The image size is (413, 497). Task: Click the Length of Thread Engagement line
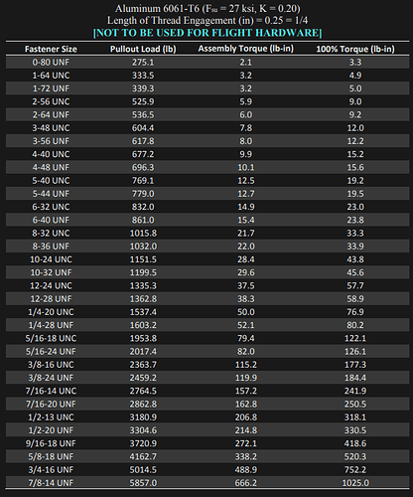click(x=207, y=21)
